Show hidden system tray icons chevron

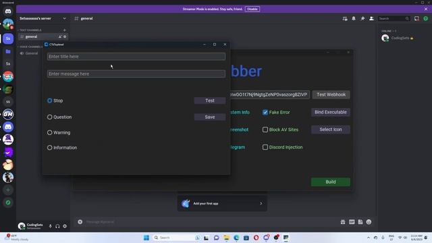click(369, 238)
